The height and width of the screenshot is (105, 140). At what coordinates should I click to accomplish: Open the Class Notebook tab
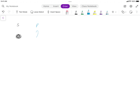point(89,6)
